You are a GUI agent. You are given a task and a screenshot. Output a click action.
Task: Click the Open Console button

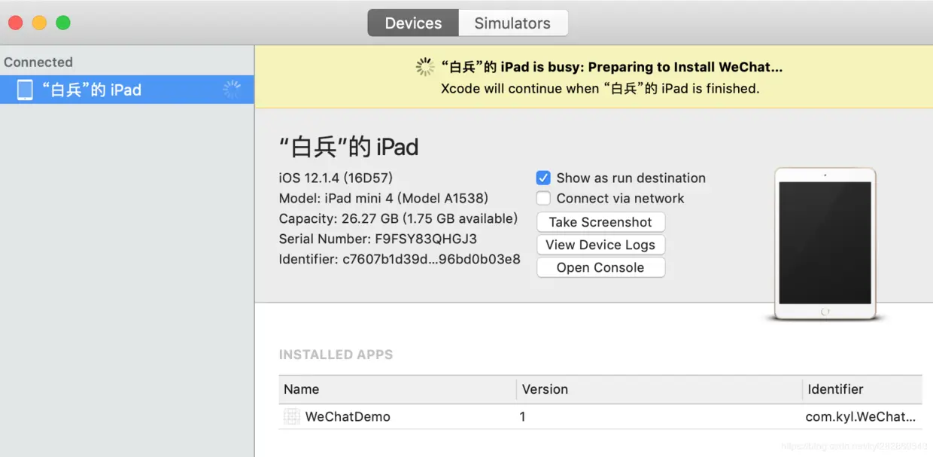pos(600,267)
